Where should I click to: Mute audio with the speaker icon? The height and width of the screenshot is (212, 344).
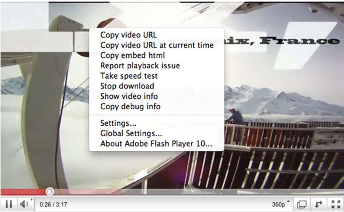pyautogui.click(x=24, y=204)
